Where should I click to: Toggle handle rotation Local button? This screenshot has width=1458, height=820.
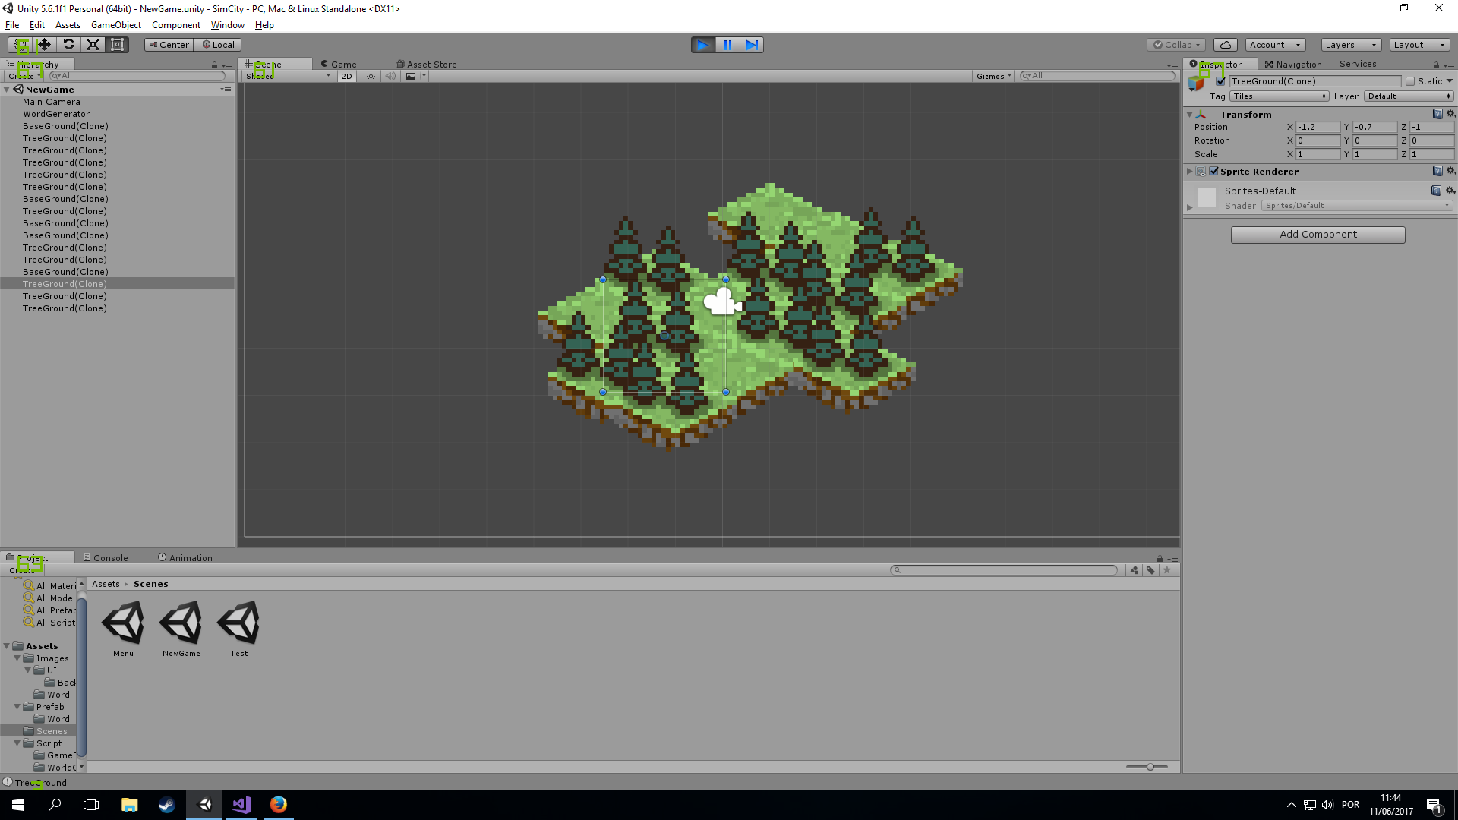tap(218, 45)
